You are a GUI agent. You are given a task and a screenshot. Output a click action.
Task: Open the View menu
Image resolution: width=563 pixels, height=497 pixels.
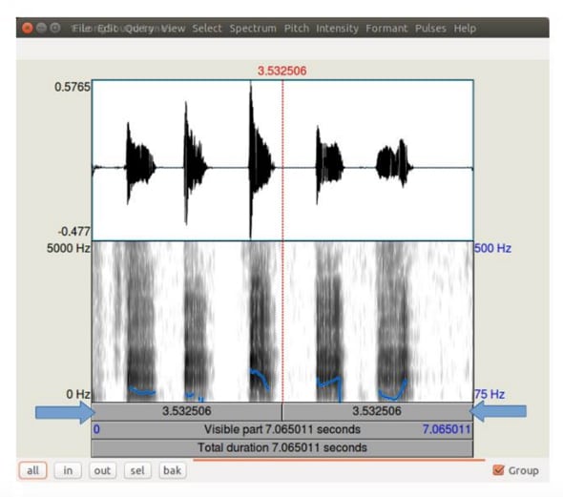[x=173, y=29]
